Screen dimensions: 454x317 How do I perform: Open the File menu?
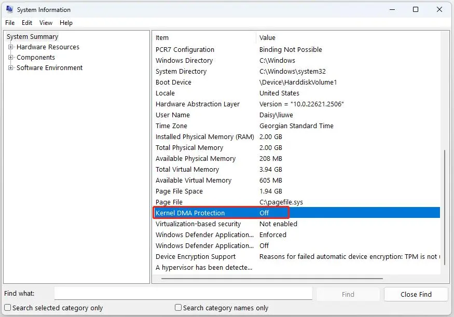click(10, 23)
